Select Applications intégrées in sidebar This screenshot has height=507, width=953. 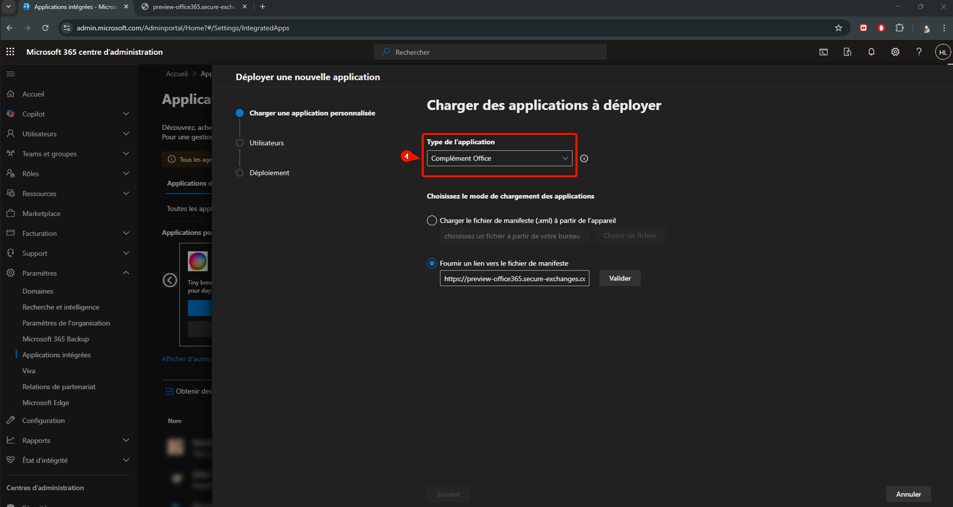[57, 355]
